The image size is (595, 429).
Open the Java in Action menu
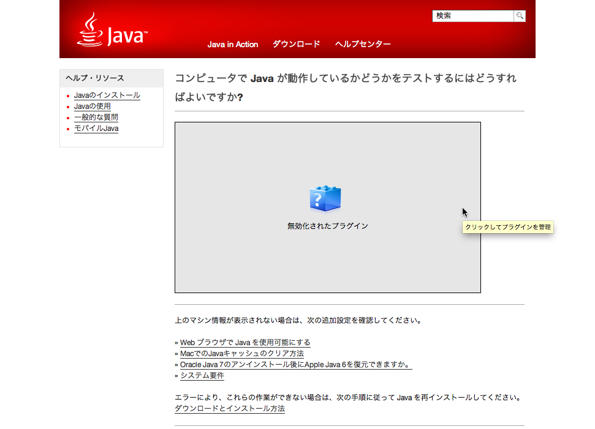tap(233, 44)
